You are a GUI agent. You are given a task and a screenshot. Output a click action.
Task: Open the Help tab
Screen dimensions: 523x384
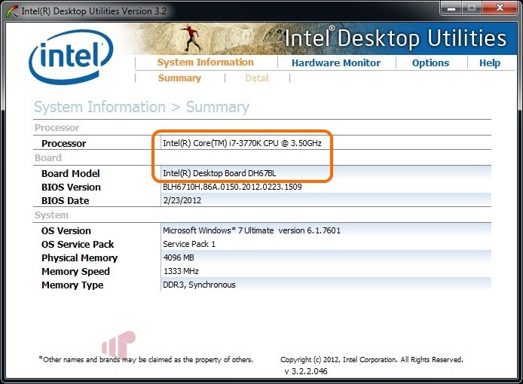coord(490,63)
